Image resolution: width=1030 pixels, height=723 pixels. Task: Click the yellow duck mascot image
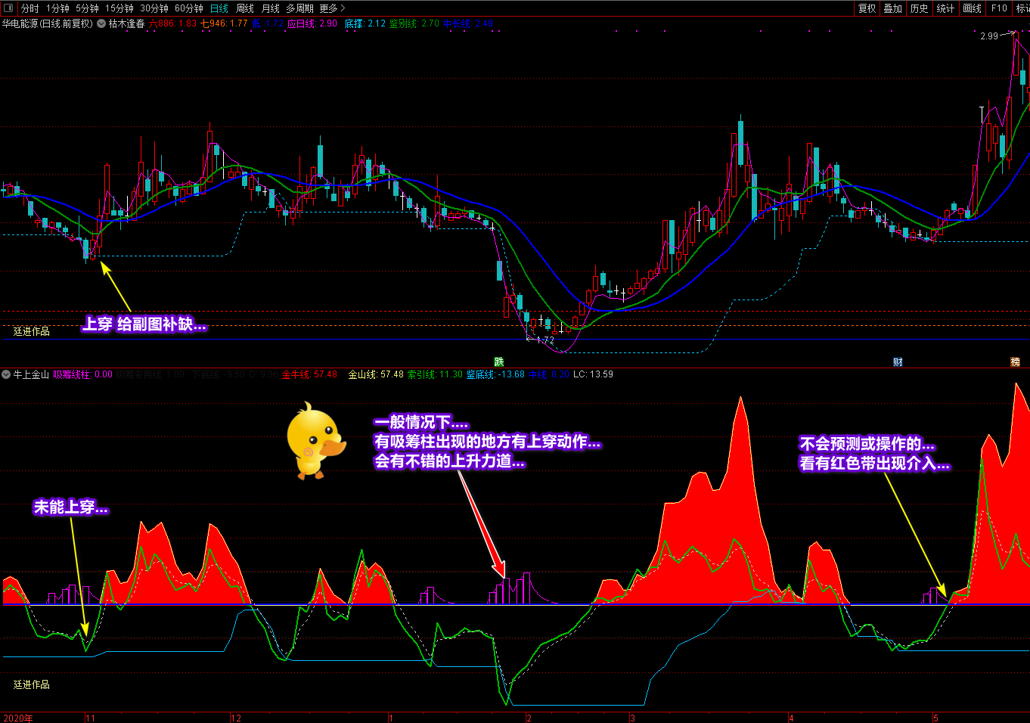click(x=315, y=441)
